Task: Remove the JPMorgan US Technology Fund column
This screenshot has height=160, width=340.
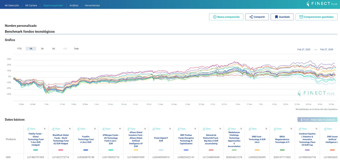Action: 120,129
